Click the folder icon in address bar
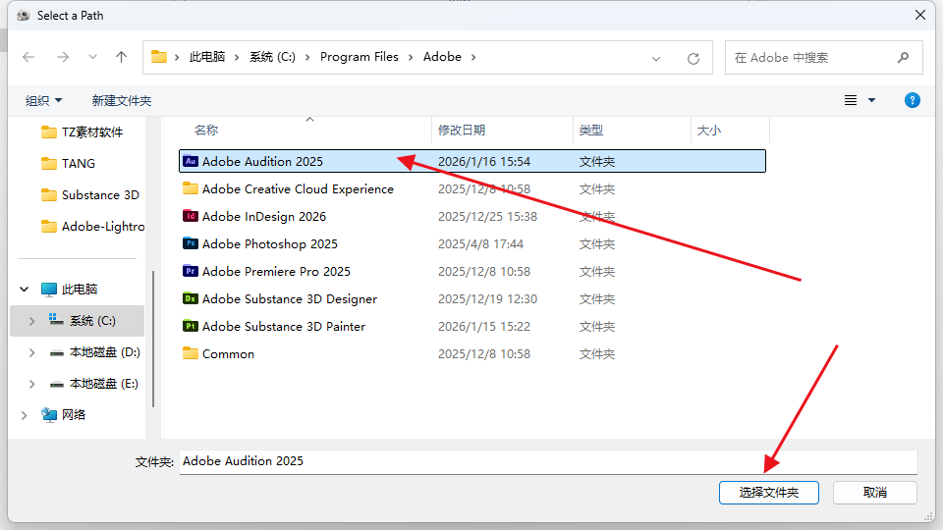 click(x=159, y=57)
